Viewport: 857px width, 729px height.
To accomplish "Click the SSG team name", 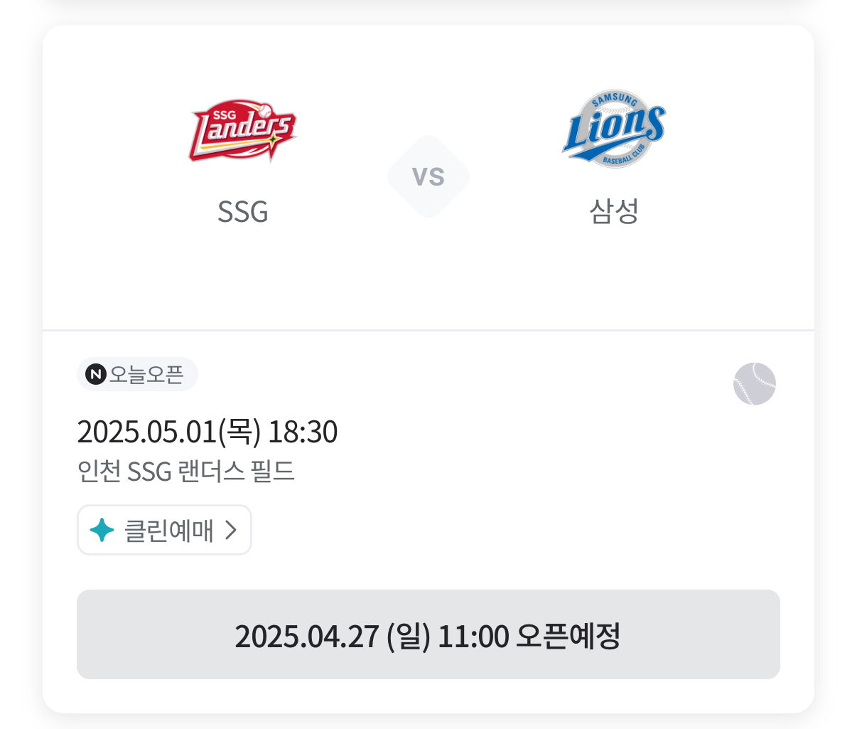I will (x=242, y=212).
